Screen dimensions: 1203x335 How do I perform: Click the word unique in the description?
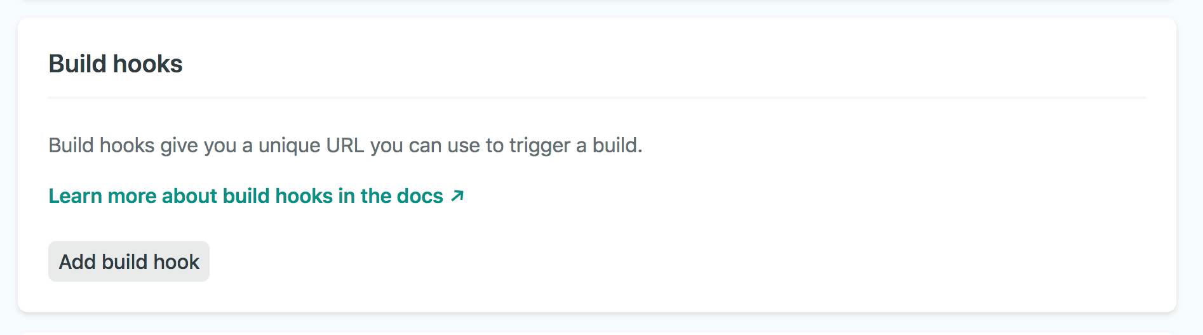click(289, 146)
